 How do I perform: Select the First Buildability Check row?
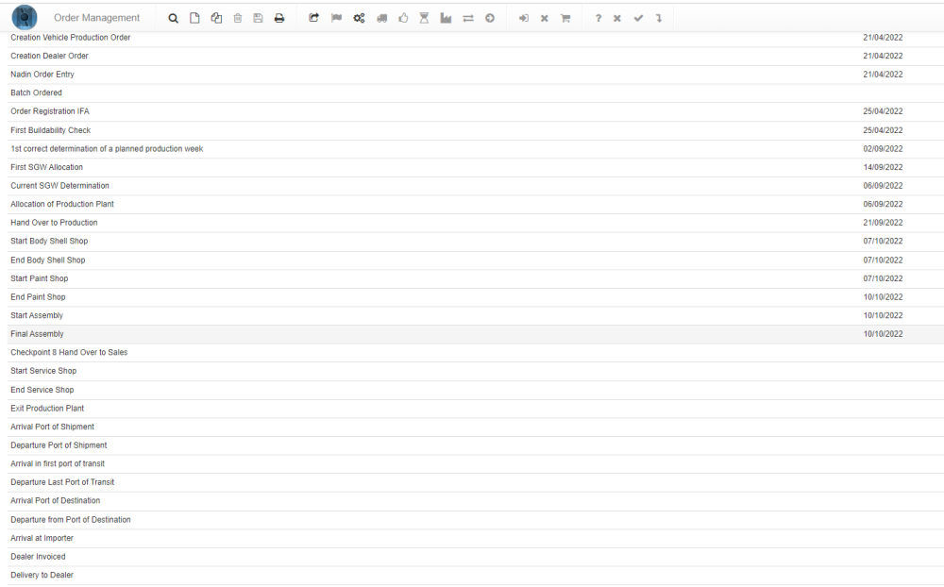tap(476, 130)
